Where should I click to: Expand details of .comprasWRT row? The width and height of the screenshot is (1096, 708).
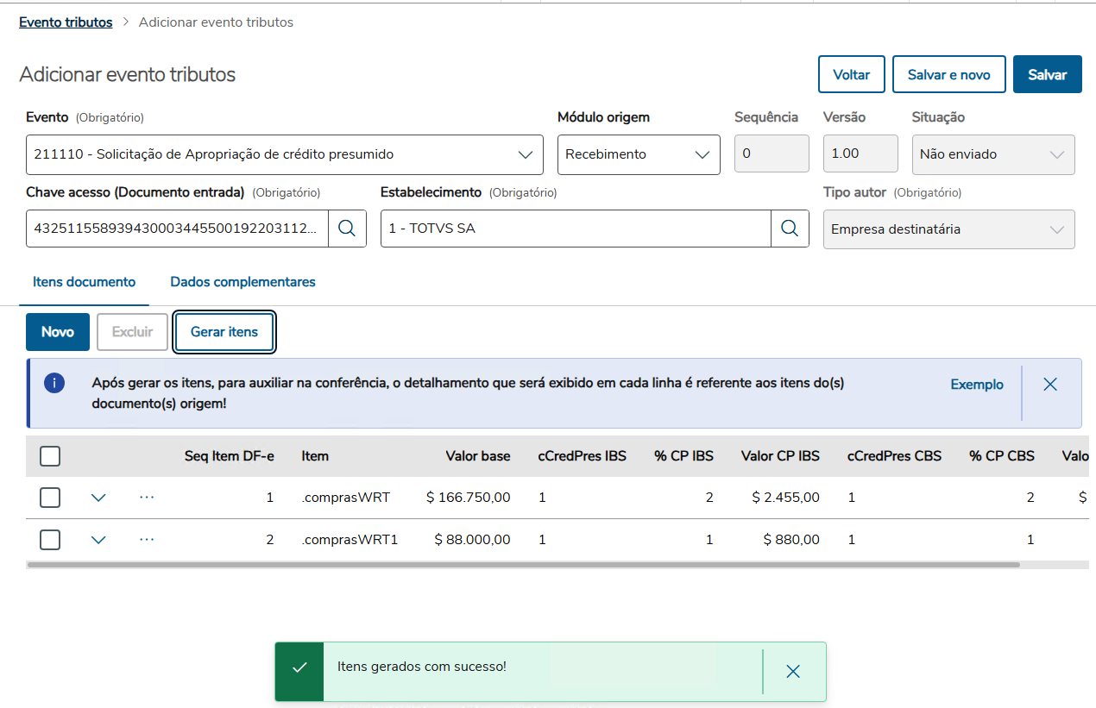coord(98,498)
